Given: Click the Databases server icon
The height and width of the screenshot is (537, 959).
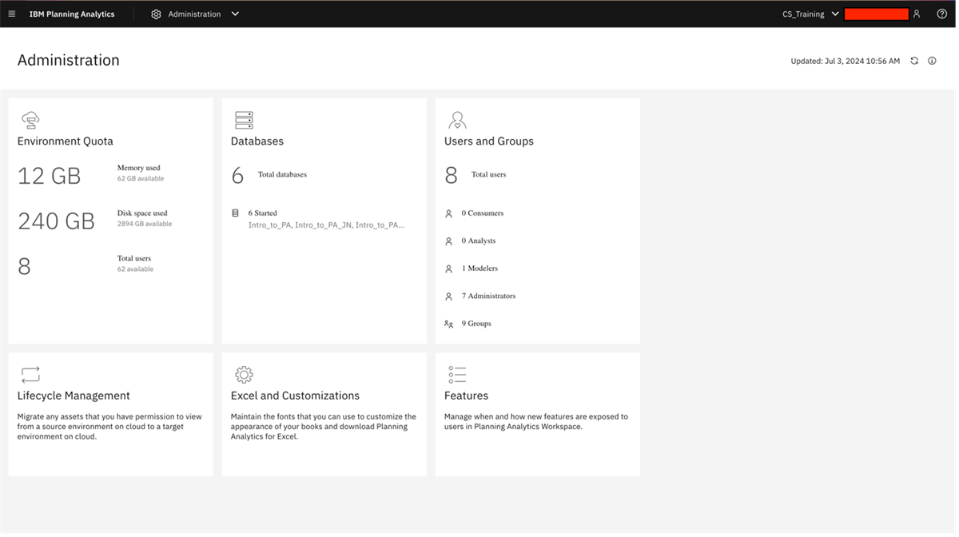Looking at the screenshot, I should [244, 120].
